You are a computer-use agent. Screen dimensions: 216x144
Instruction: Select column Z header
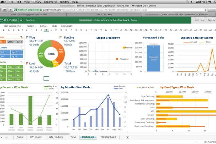[121, 30]
